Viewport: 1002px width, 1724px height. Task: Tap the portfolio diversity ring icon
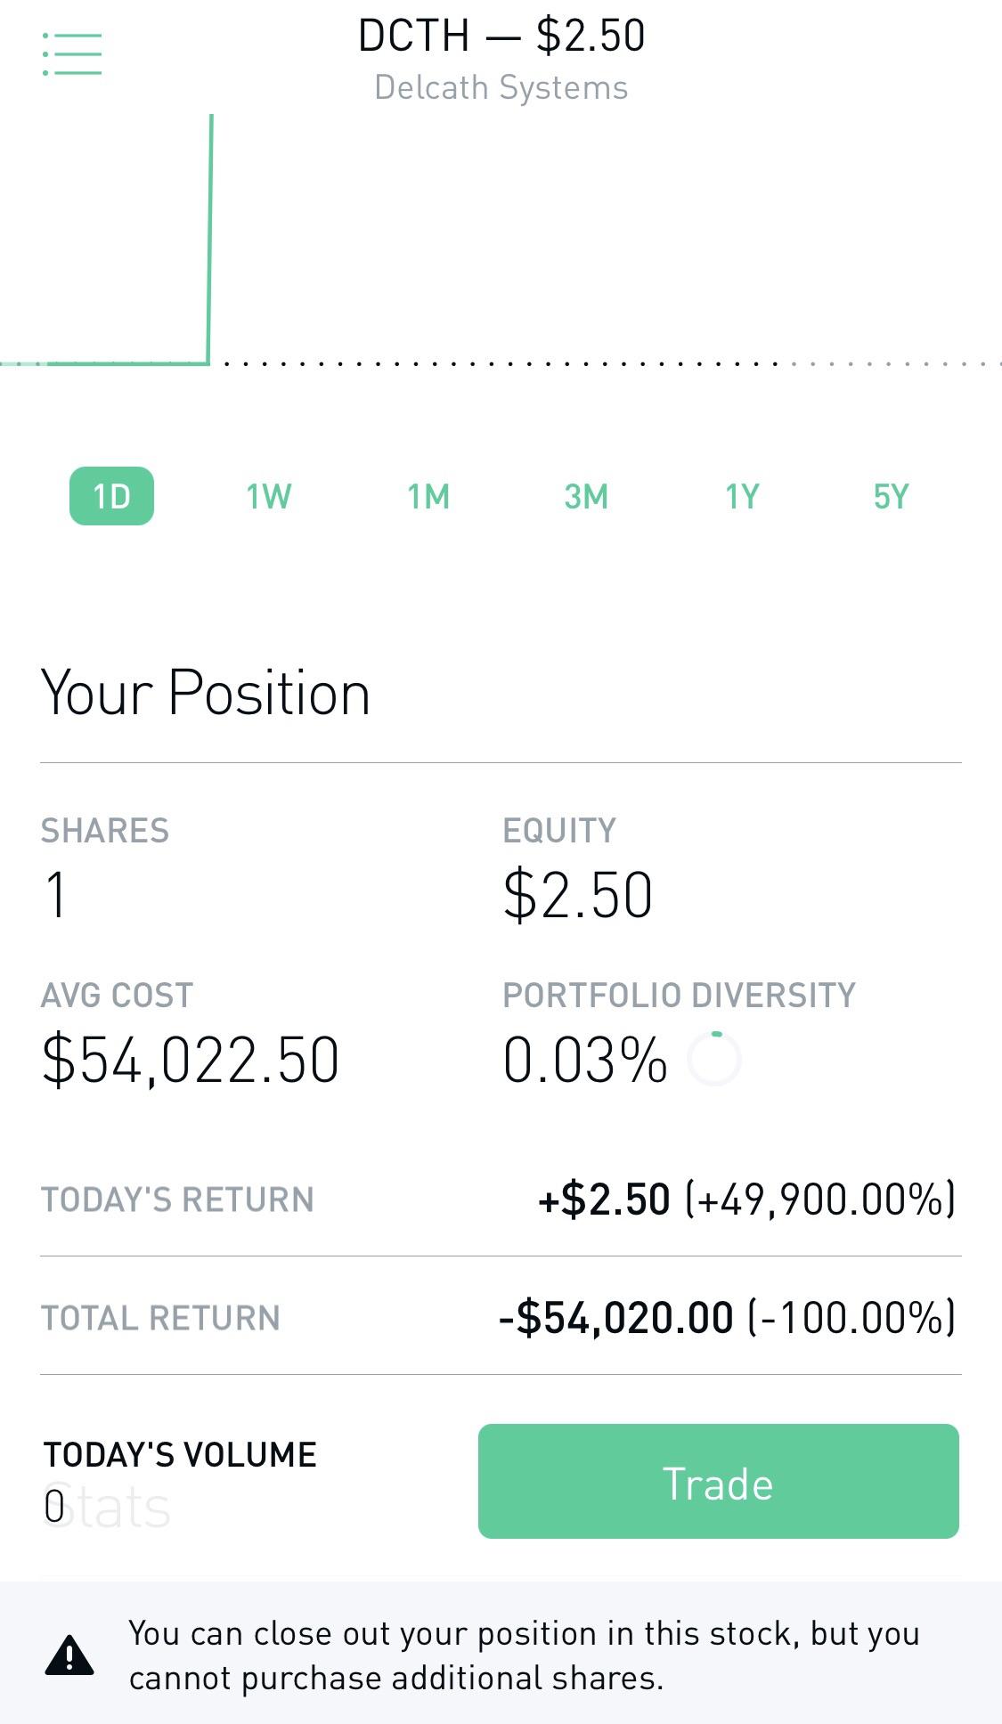tap(714, 1059)
